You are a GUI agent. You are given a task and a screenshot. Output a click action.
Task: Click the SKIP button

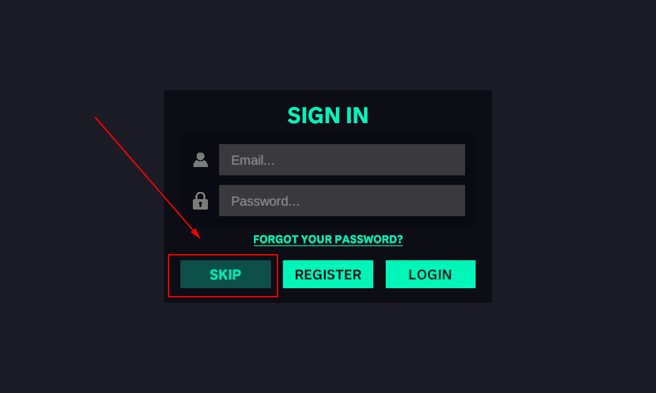coord(226,274)
